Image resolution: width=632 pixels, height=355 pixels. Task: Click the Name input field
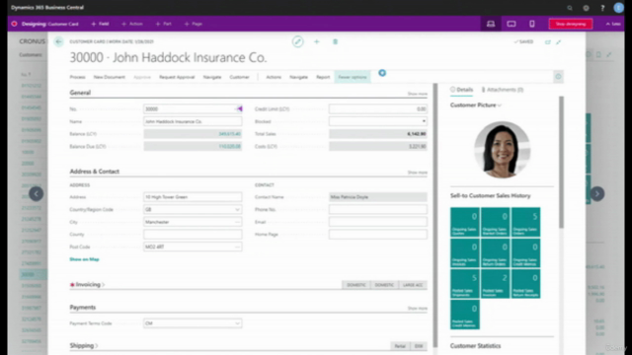[193, 121]
